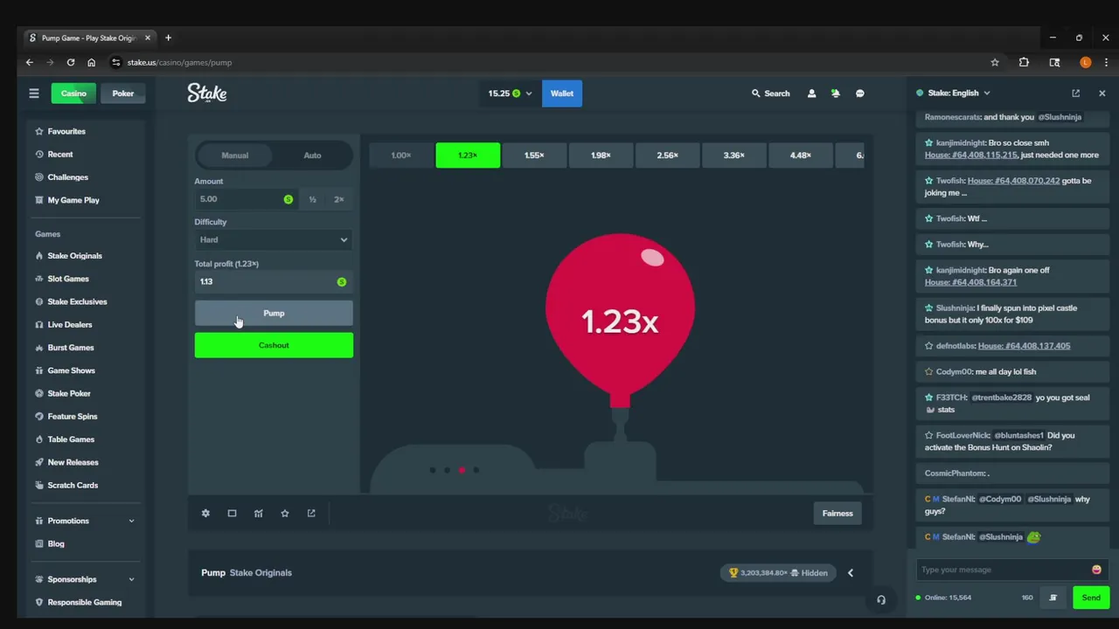Reload the browser page

click(x=71, y=63)
